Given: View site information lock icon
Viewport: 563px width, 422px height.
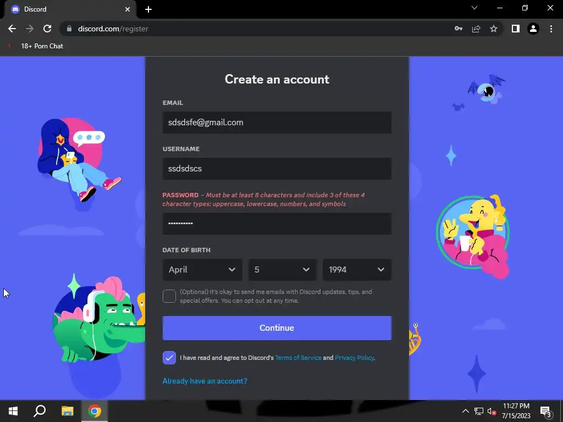Looking at the screenshot, I should [x=70, y=29].
